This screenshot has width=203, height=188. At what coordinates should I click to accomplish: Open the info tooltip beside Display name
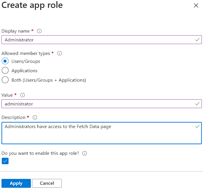click(39, 31)
